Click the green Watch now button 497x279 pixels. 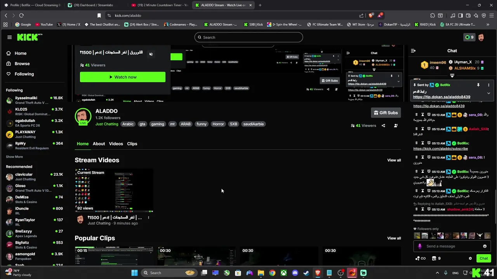123,77
